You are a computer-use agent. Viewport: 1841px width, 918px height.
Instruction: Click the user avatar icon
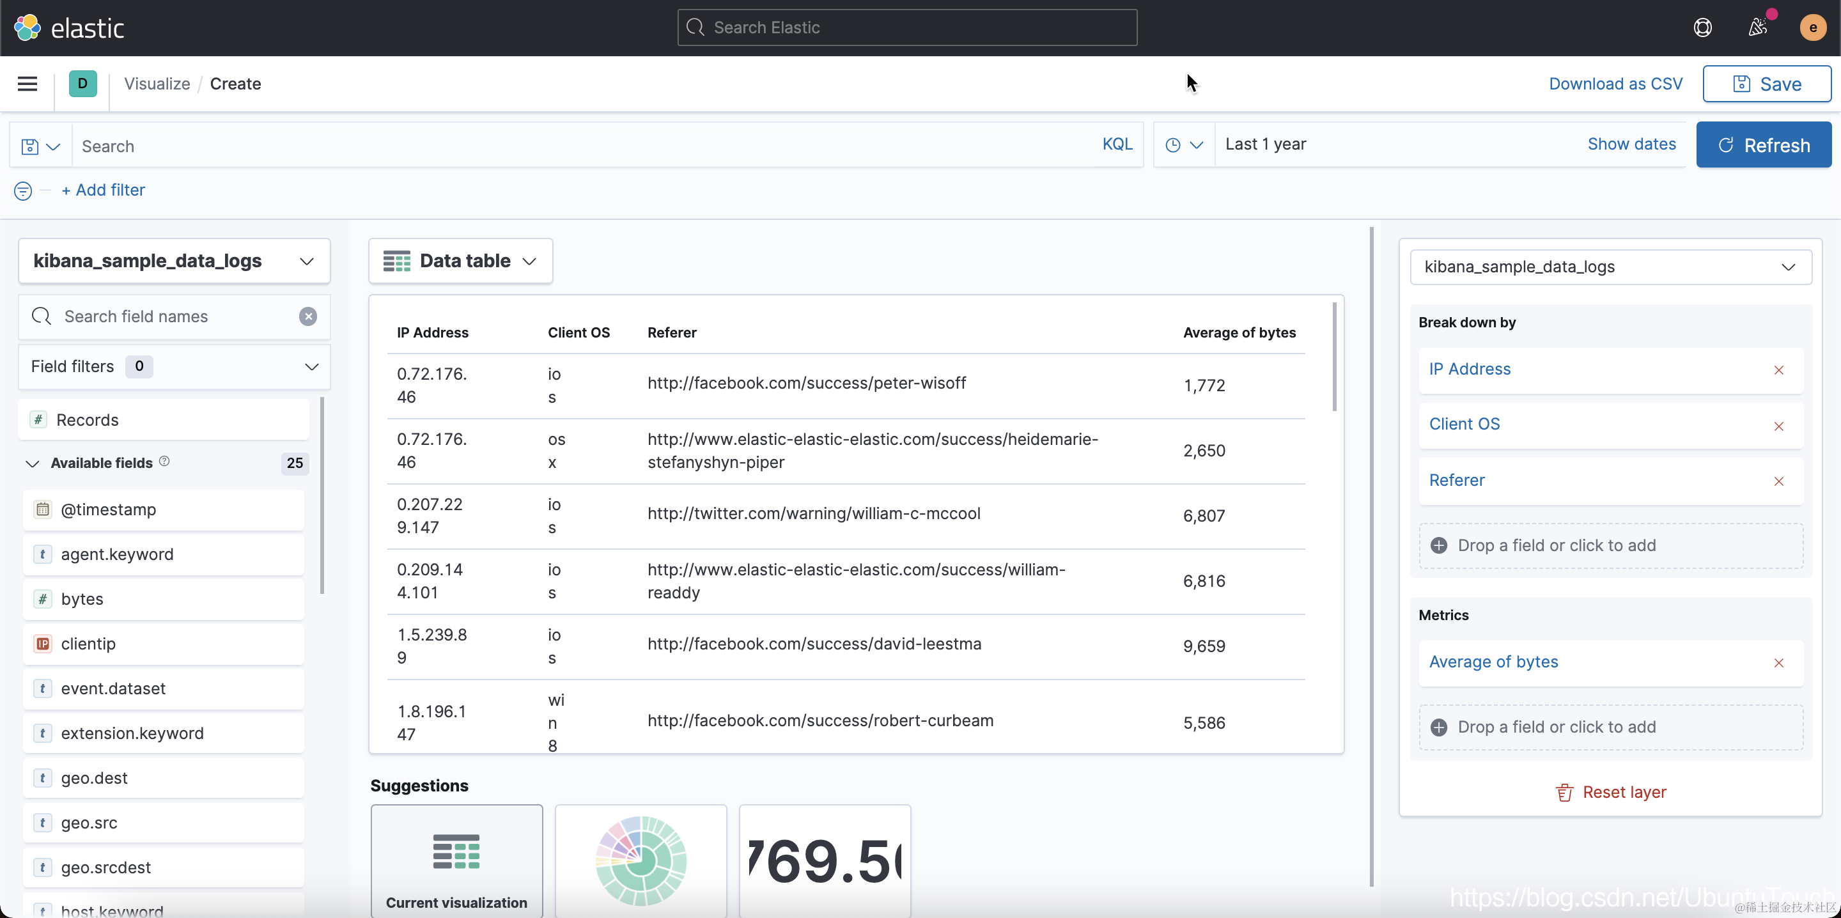(x=1812, y=27)
